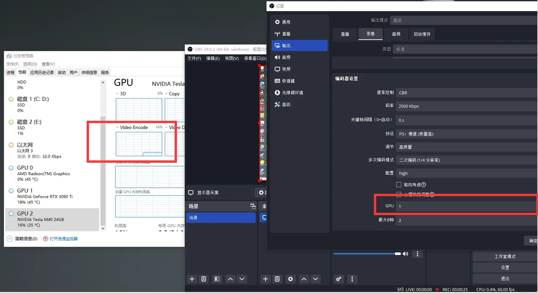This screenshot has height=293, width=538.
Task: Open source properties gear in Sources dock
Action: [291, 279]
